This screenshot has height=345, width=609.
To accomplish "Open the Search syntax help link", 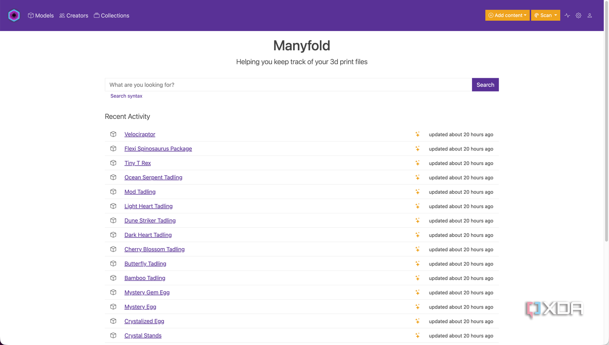I will tap(126, 96).
